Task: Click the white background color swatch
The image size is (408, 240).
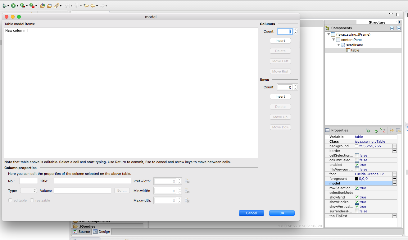Action: coord(357,146)
